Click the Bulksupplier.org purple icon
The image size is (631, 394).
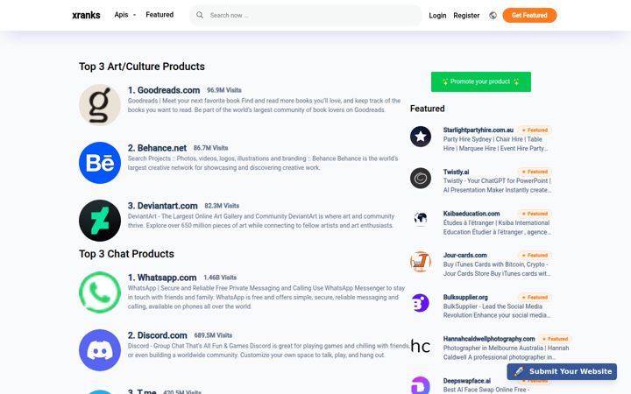421,303
